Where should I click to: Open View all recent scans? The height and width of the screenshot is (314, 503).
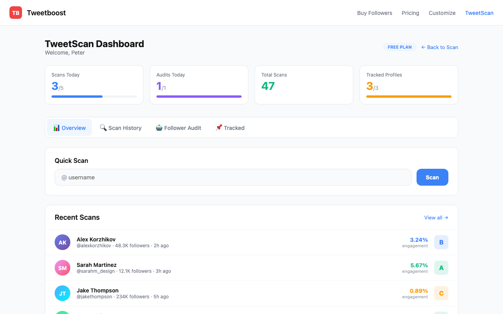(436, 217)
